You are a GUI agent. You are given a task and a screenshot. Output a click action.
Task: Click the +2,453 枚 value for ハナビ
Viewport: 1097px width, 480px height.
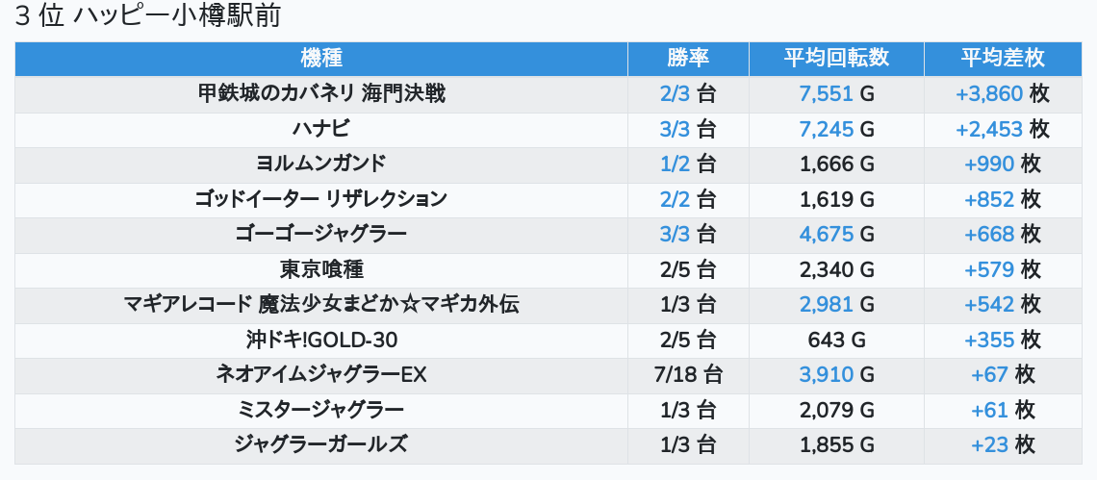[1002, 129]
